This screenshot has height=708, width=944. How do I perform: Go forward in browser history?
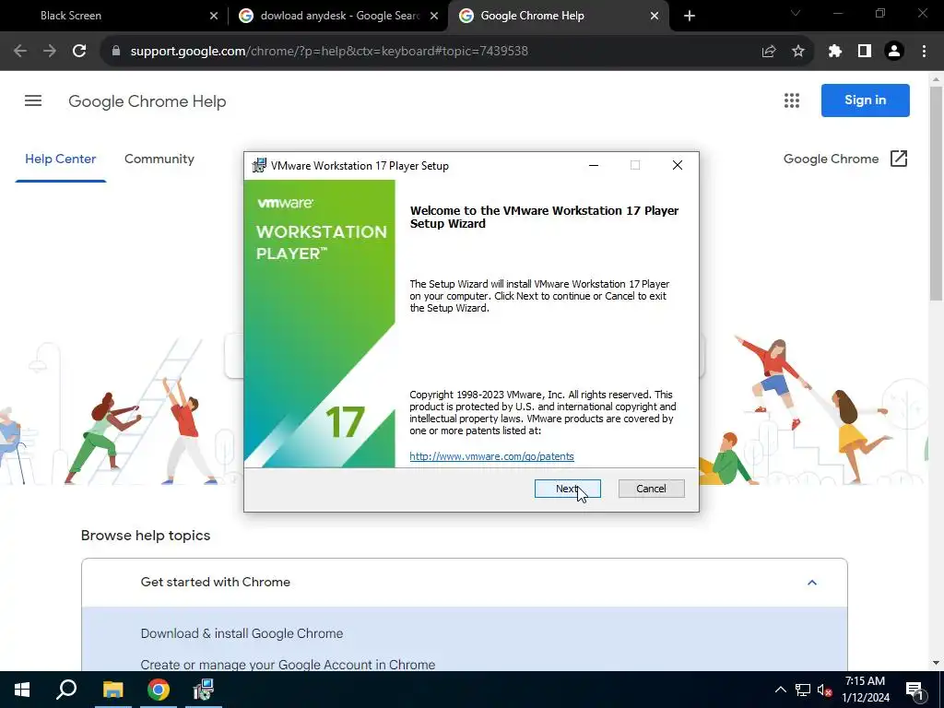(x=50, y=51)
